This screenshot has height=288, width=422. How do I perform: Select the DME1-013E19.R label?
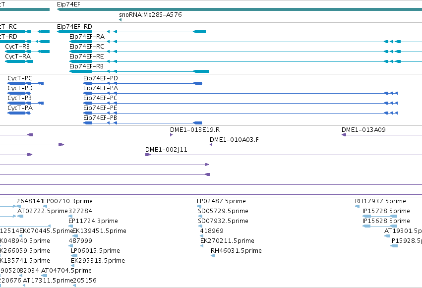[195, 130]
